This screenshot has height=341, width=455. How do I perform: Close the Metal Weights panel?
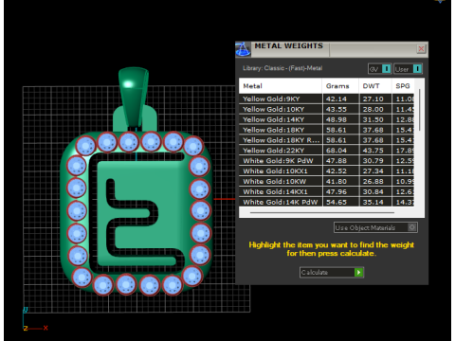[421, 49]
